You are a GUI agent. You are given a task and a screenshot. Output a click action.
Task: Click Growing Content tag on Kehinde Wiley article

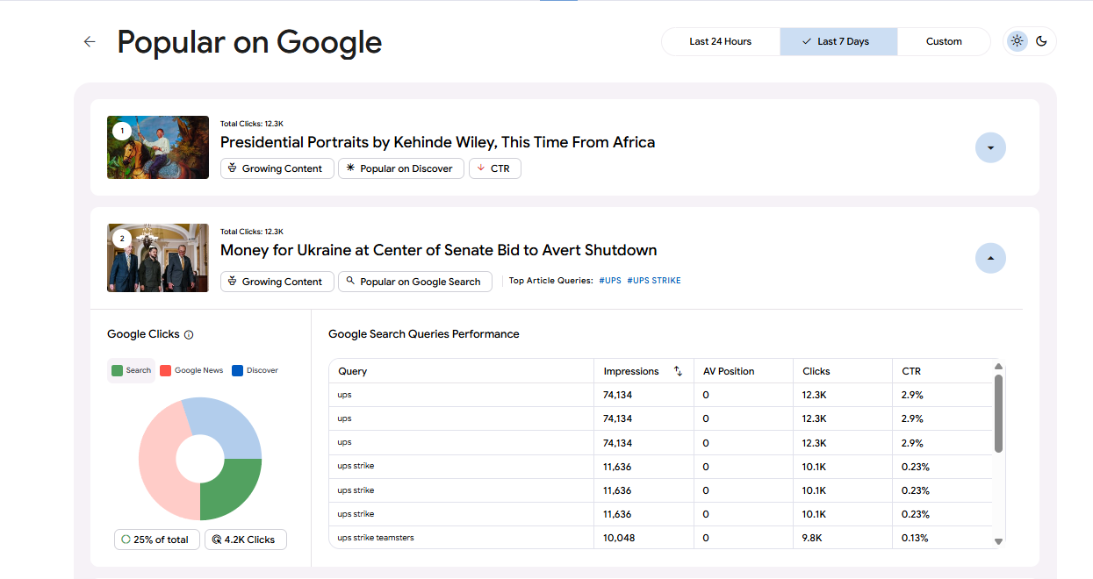[277, 168]
